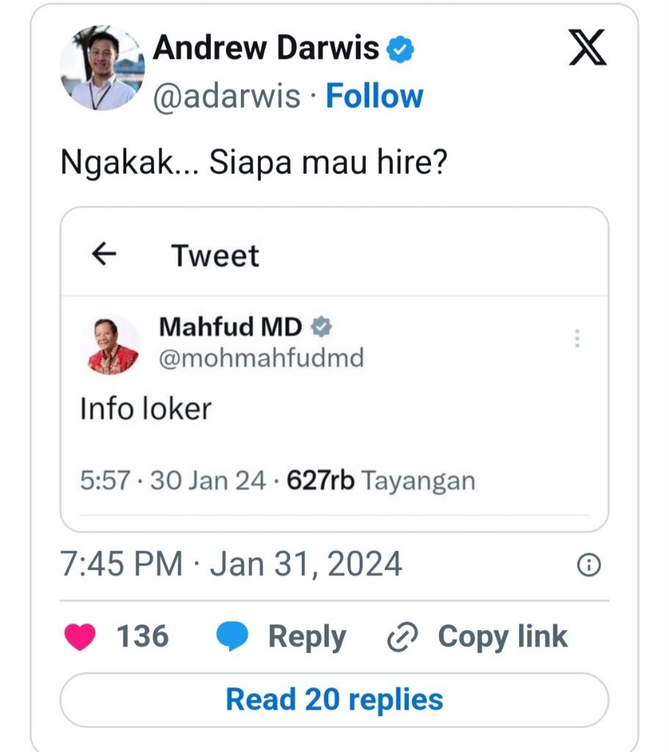Open the three-dot menu on Mahfud MD's tweet
669x752 pixels.
pyautogui.click(x=577, y=339)
